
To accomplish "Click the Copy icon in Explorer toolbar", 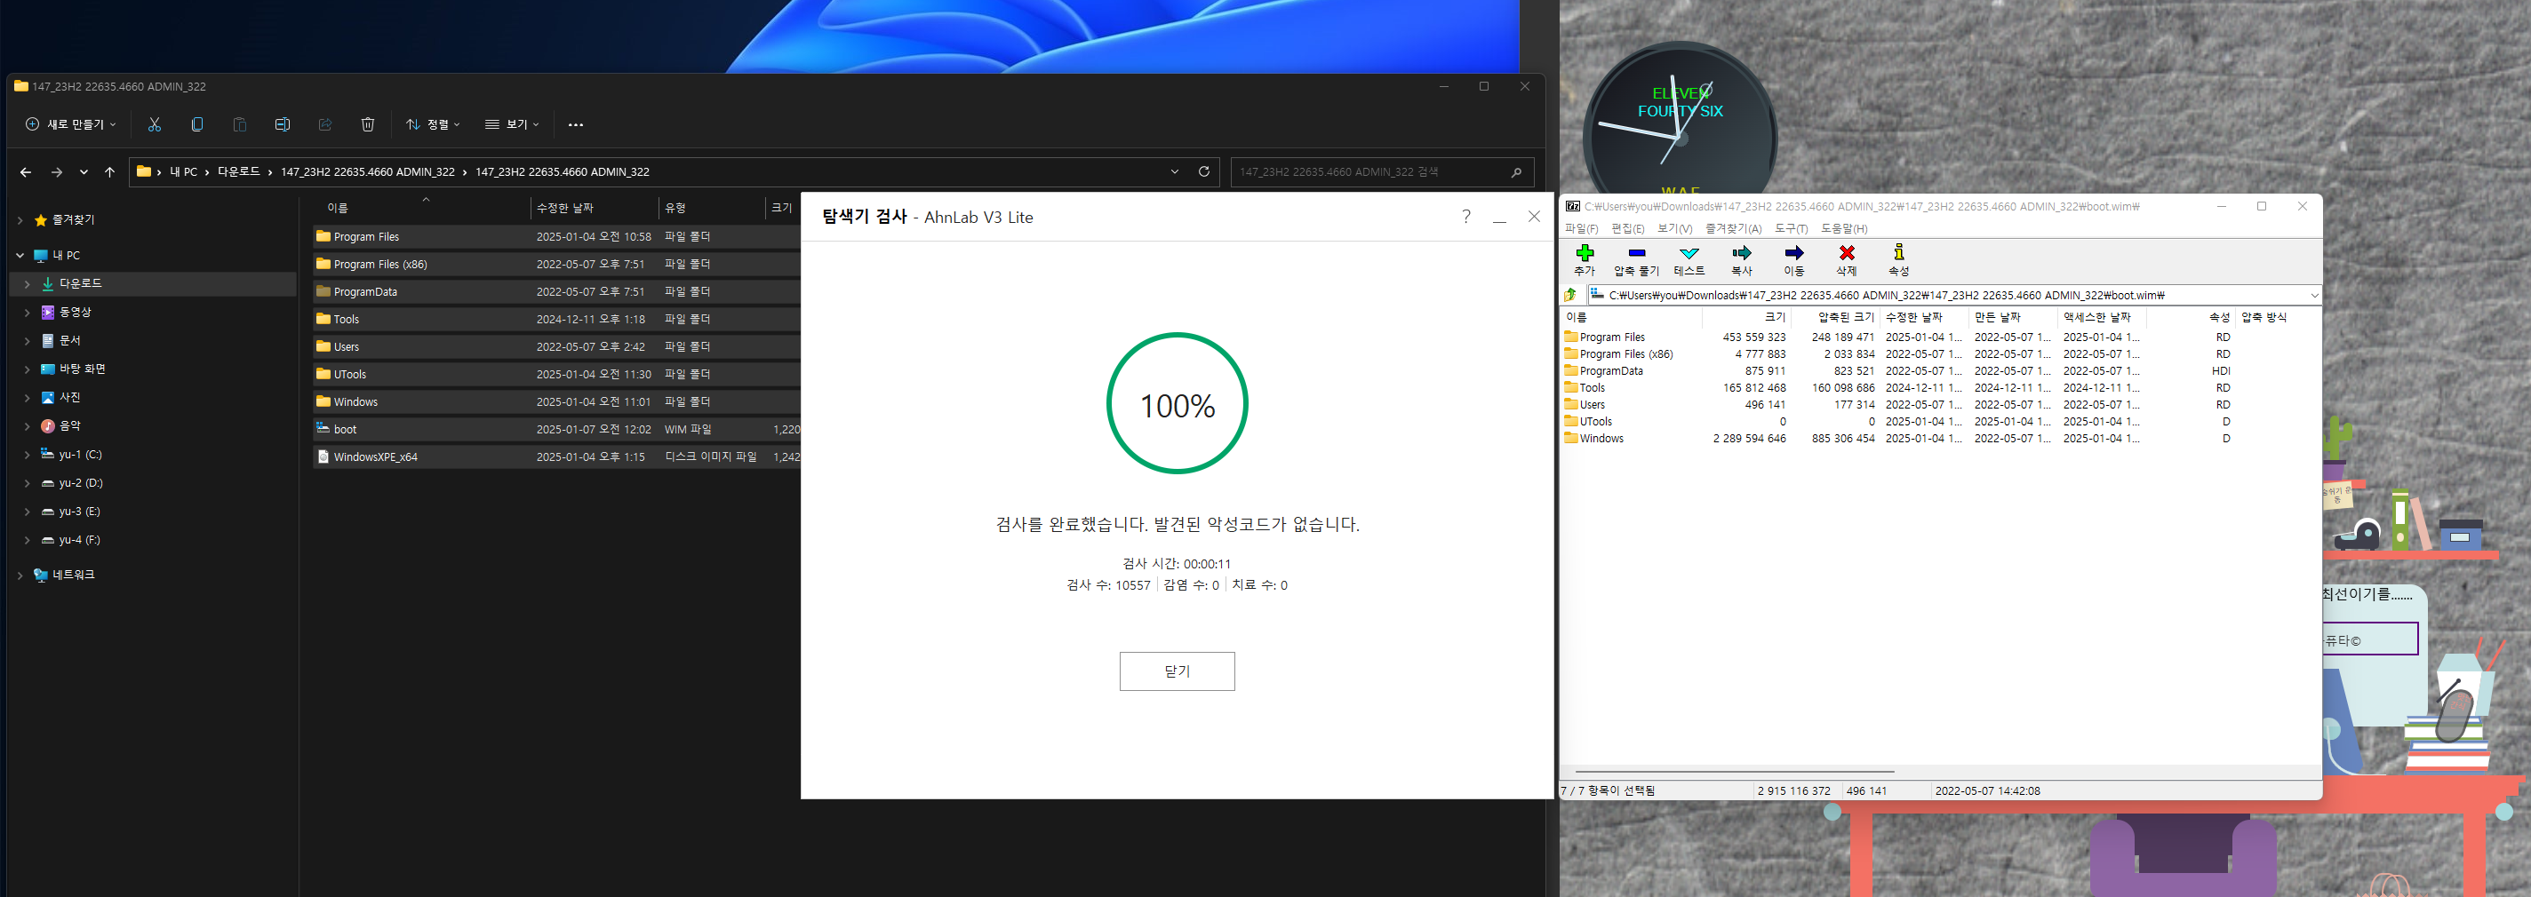I will pos(196,124).
